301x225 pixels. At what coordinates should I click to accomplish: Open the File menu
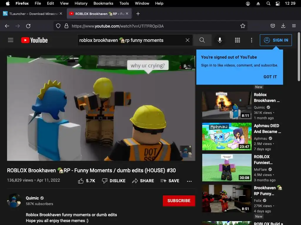38,3
